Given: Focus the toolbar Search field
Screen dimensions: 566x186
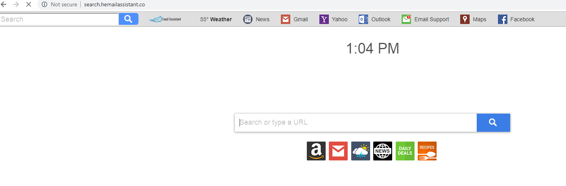Looking at the screenshot, I should coord(59,19).
